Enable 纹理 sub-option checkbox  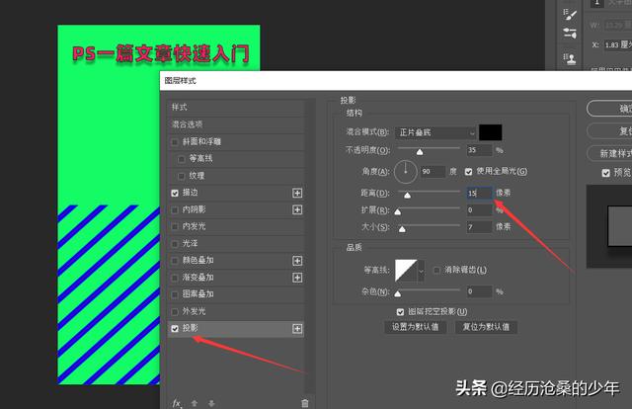181,176
